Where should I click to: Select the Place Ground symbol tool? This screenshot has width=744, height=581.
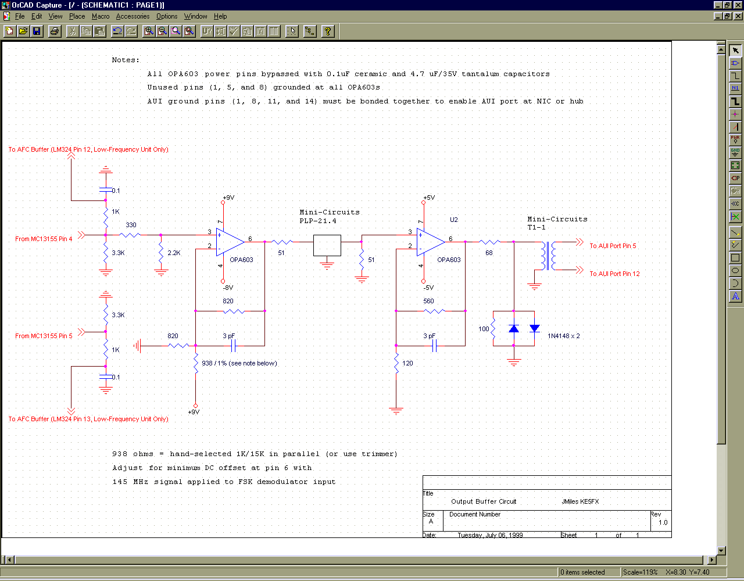point(735,152)
